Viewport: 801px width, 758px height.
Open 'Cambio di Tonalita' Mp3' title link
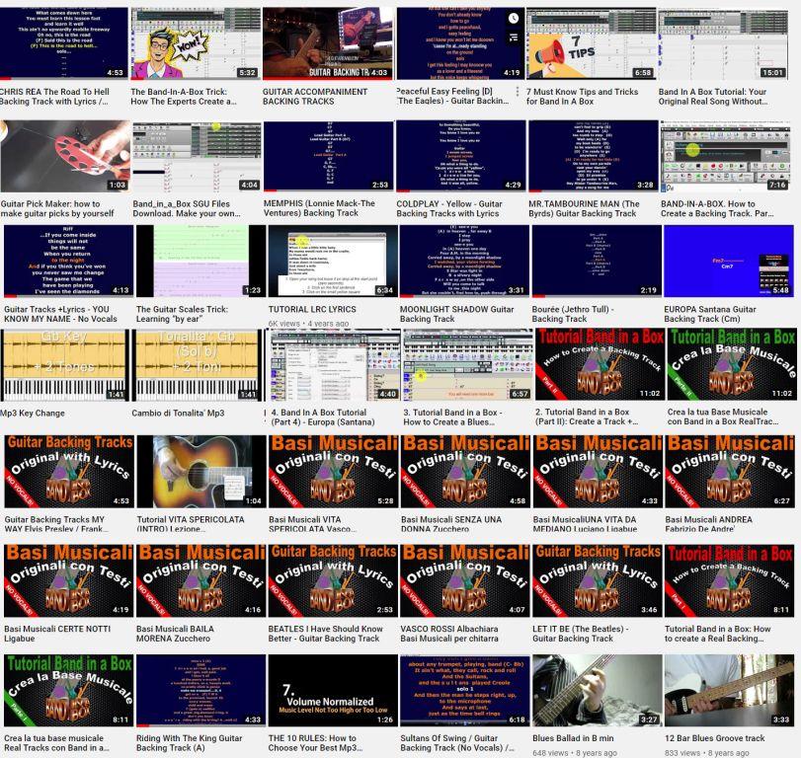pyautogui.click(x=178, y=413)
